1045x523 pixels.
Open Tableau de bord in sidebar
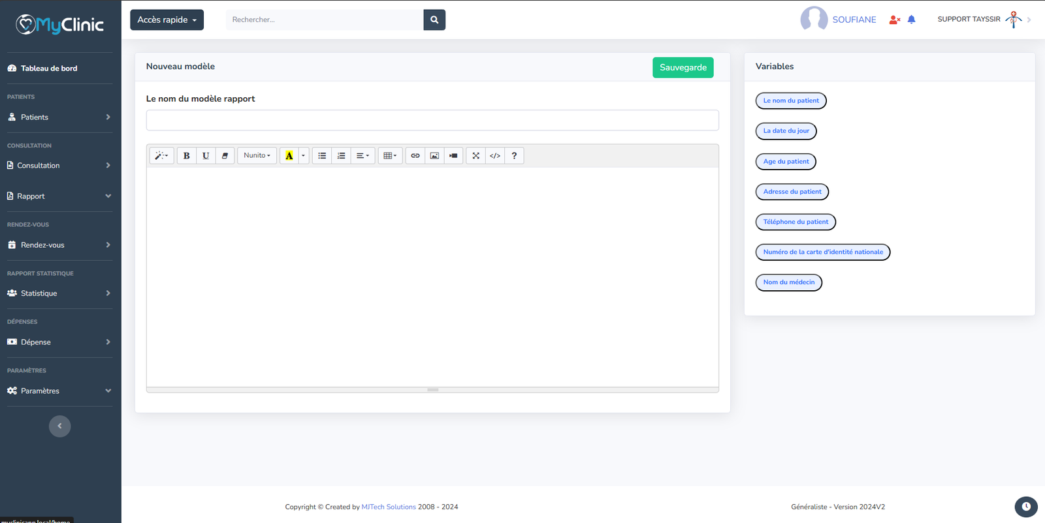point(49,68)
